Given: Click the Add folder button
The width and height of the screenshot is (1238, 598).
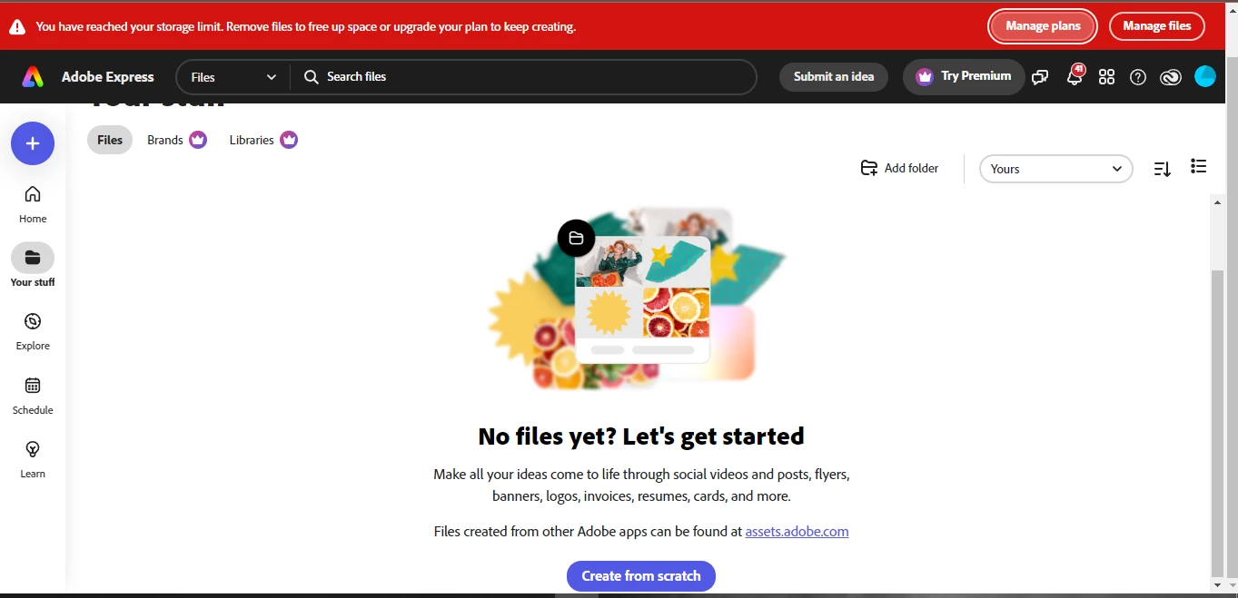Looking at the screenshot, I should 899,168.
